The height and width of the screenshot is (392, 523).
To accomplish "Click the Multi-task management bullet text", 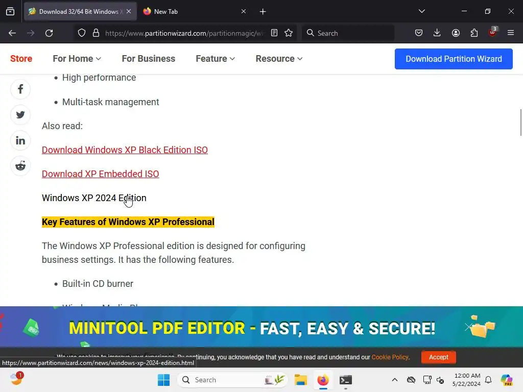I will pos(111,102).
